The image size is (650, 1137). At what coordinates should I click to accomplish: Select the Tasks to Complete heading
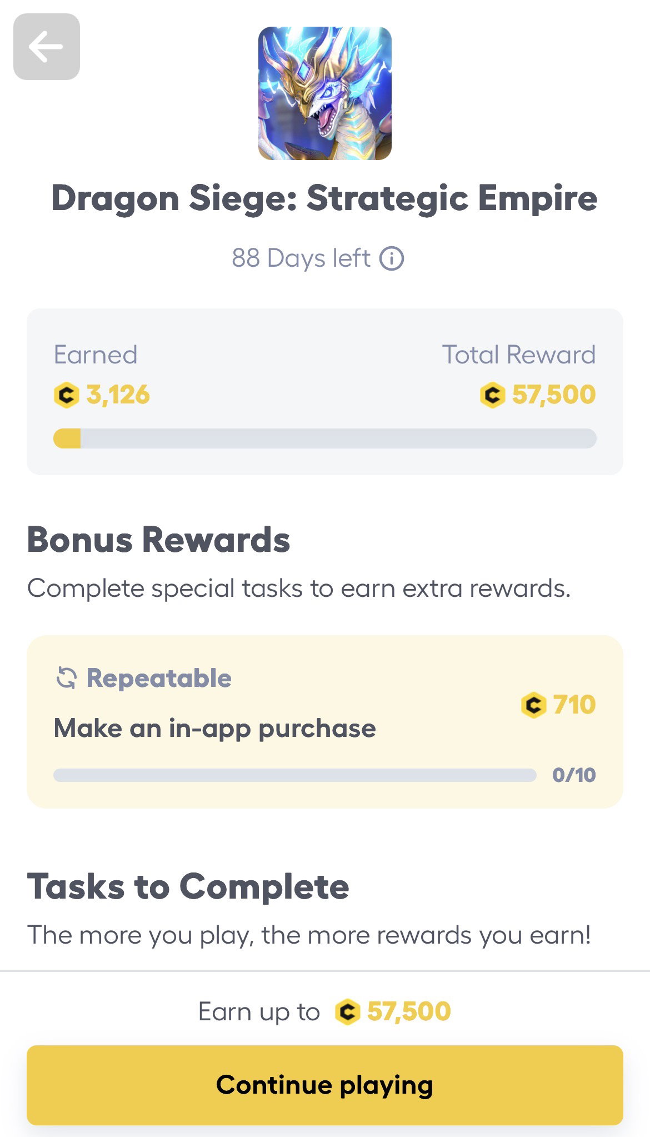pos(188,886)
